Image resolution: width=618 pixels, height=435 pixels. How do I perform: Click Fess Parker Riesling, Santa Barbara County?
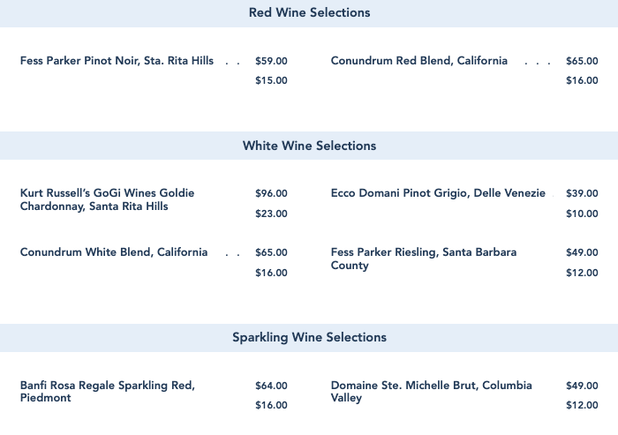424,259
